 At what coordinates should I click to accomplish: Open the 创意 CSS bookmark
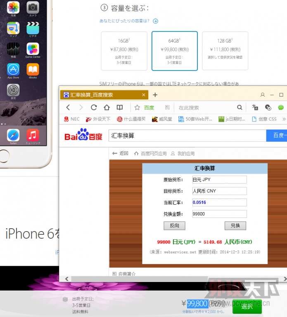[x=264, y=119]
